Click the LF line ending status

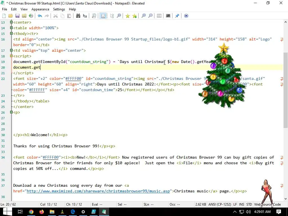click(x=235, y=204)
